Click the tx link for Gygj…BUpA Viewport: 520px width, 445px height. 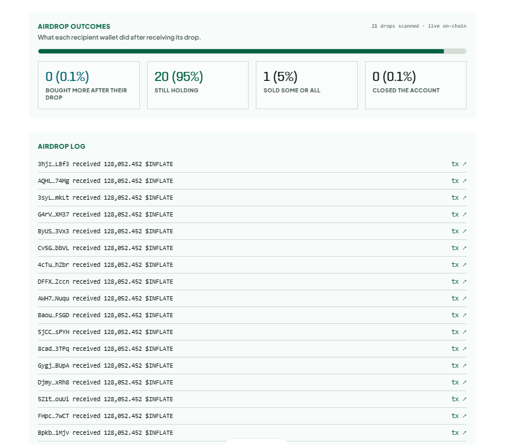pos(459,365)
